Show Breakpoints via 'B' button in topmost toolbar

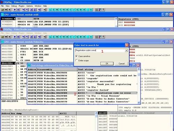point(81,10)
